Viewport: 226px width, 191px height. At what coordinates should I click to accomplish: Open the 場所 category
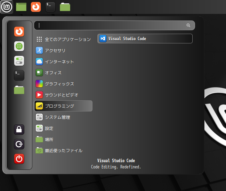63,139
